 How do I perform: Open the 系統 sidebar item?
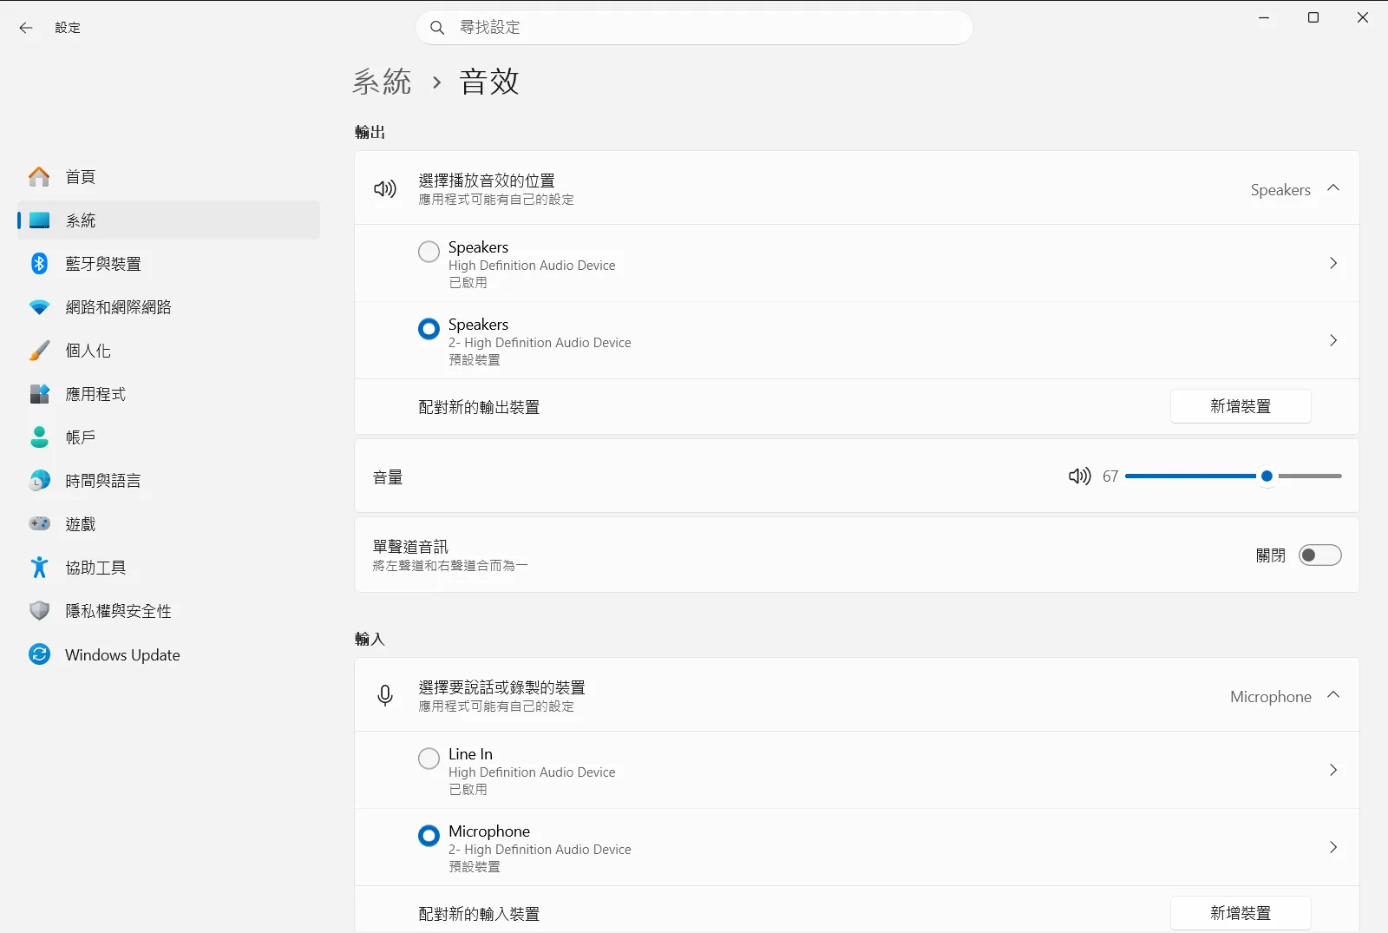coord(168,220)
